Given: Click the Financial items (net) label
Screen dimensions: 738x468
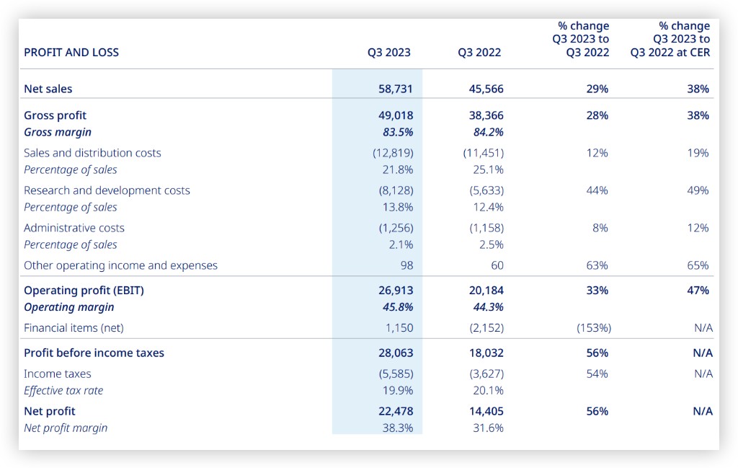Looking at the screenshot, I should click(74, 328).
